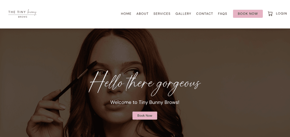290x137 pixels.
Task: Click the eyebrow spoolie brush in photo
Action: pyautogui.click(x=74, y=81)
